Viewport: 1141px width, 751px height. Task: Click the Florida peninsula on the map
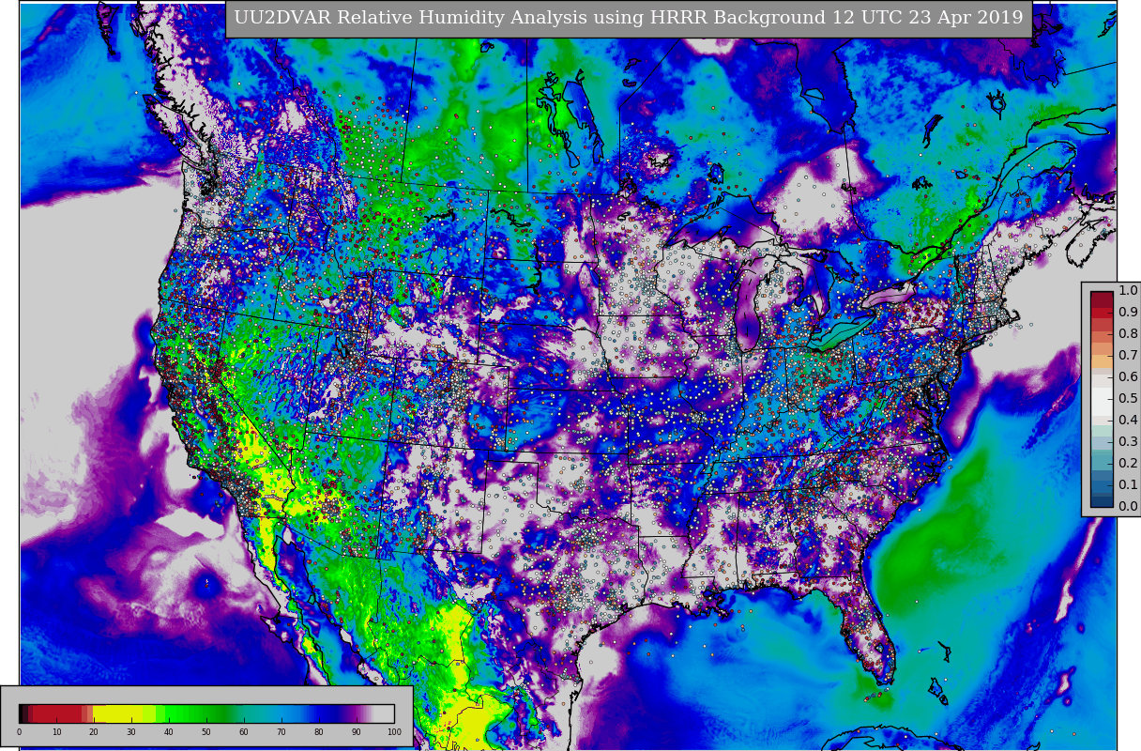tap(868, 634)
